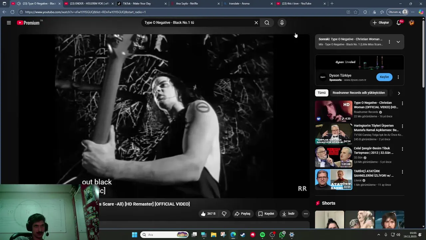Navigate back with the browser back arrow
The height and width of the screenshot is (240, 426).
click(4, 12)
